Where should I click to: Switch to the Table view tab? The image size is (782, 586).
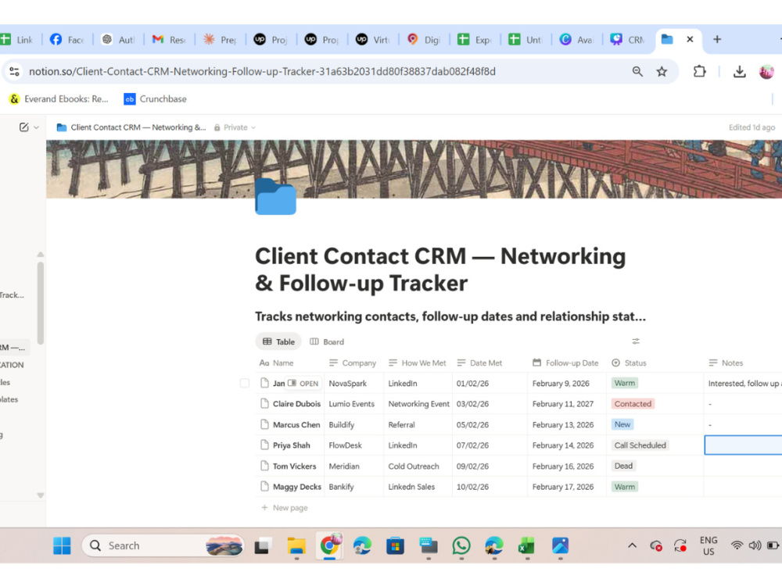(x=278, y=342)
